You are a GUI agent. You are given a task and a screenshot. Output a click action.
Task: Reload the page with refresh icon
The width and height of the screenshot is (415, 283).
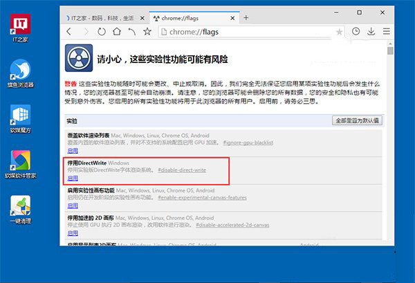(102, 32)
